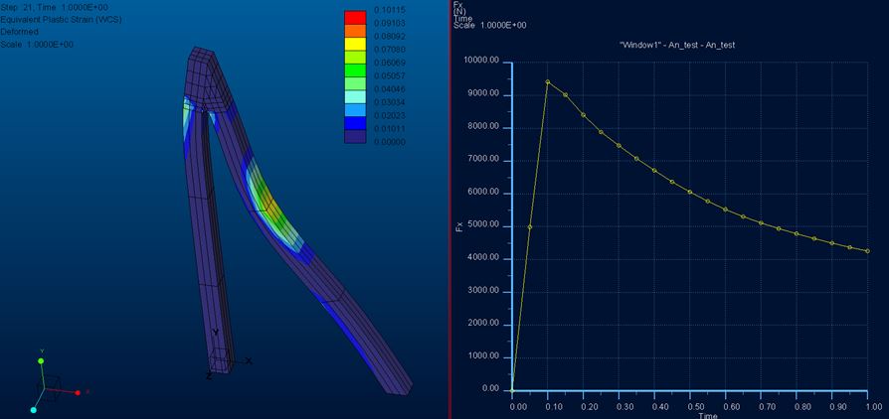Select legend value 0.01011
This screenshot has height=419, width=889.
click(390, 128)
